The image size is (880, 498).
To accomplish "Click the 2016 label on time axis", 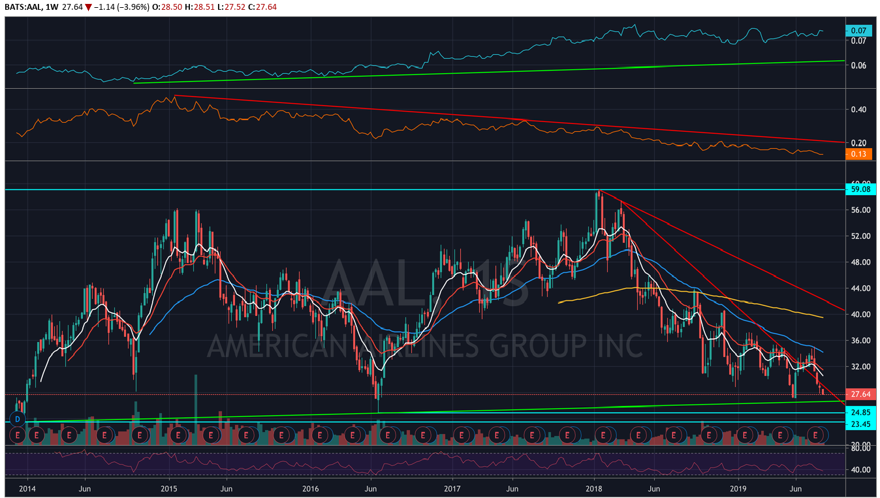I will pyautogui.click(x=311, y=488).
